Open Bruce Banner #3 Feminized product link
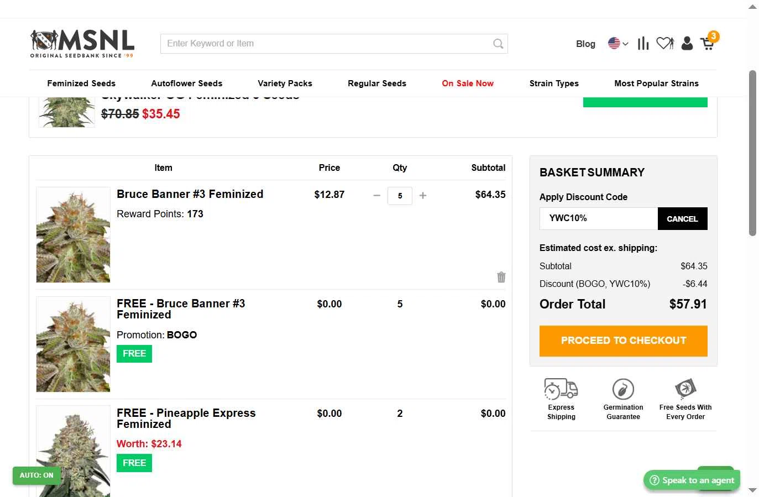This screenshot has width=759, height=497. tap(190, 194)
